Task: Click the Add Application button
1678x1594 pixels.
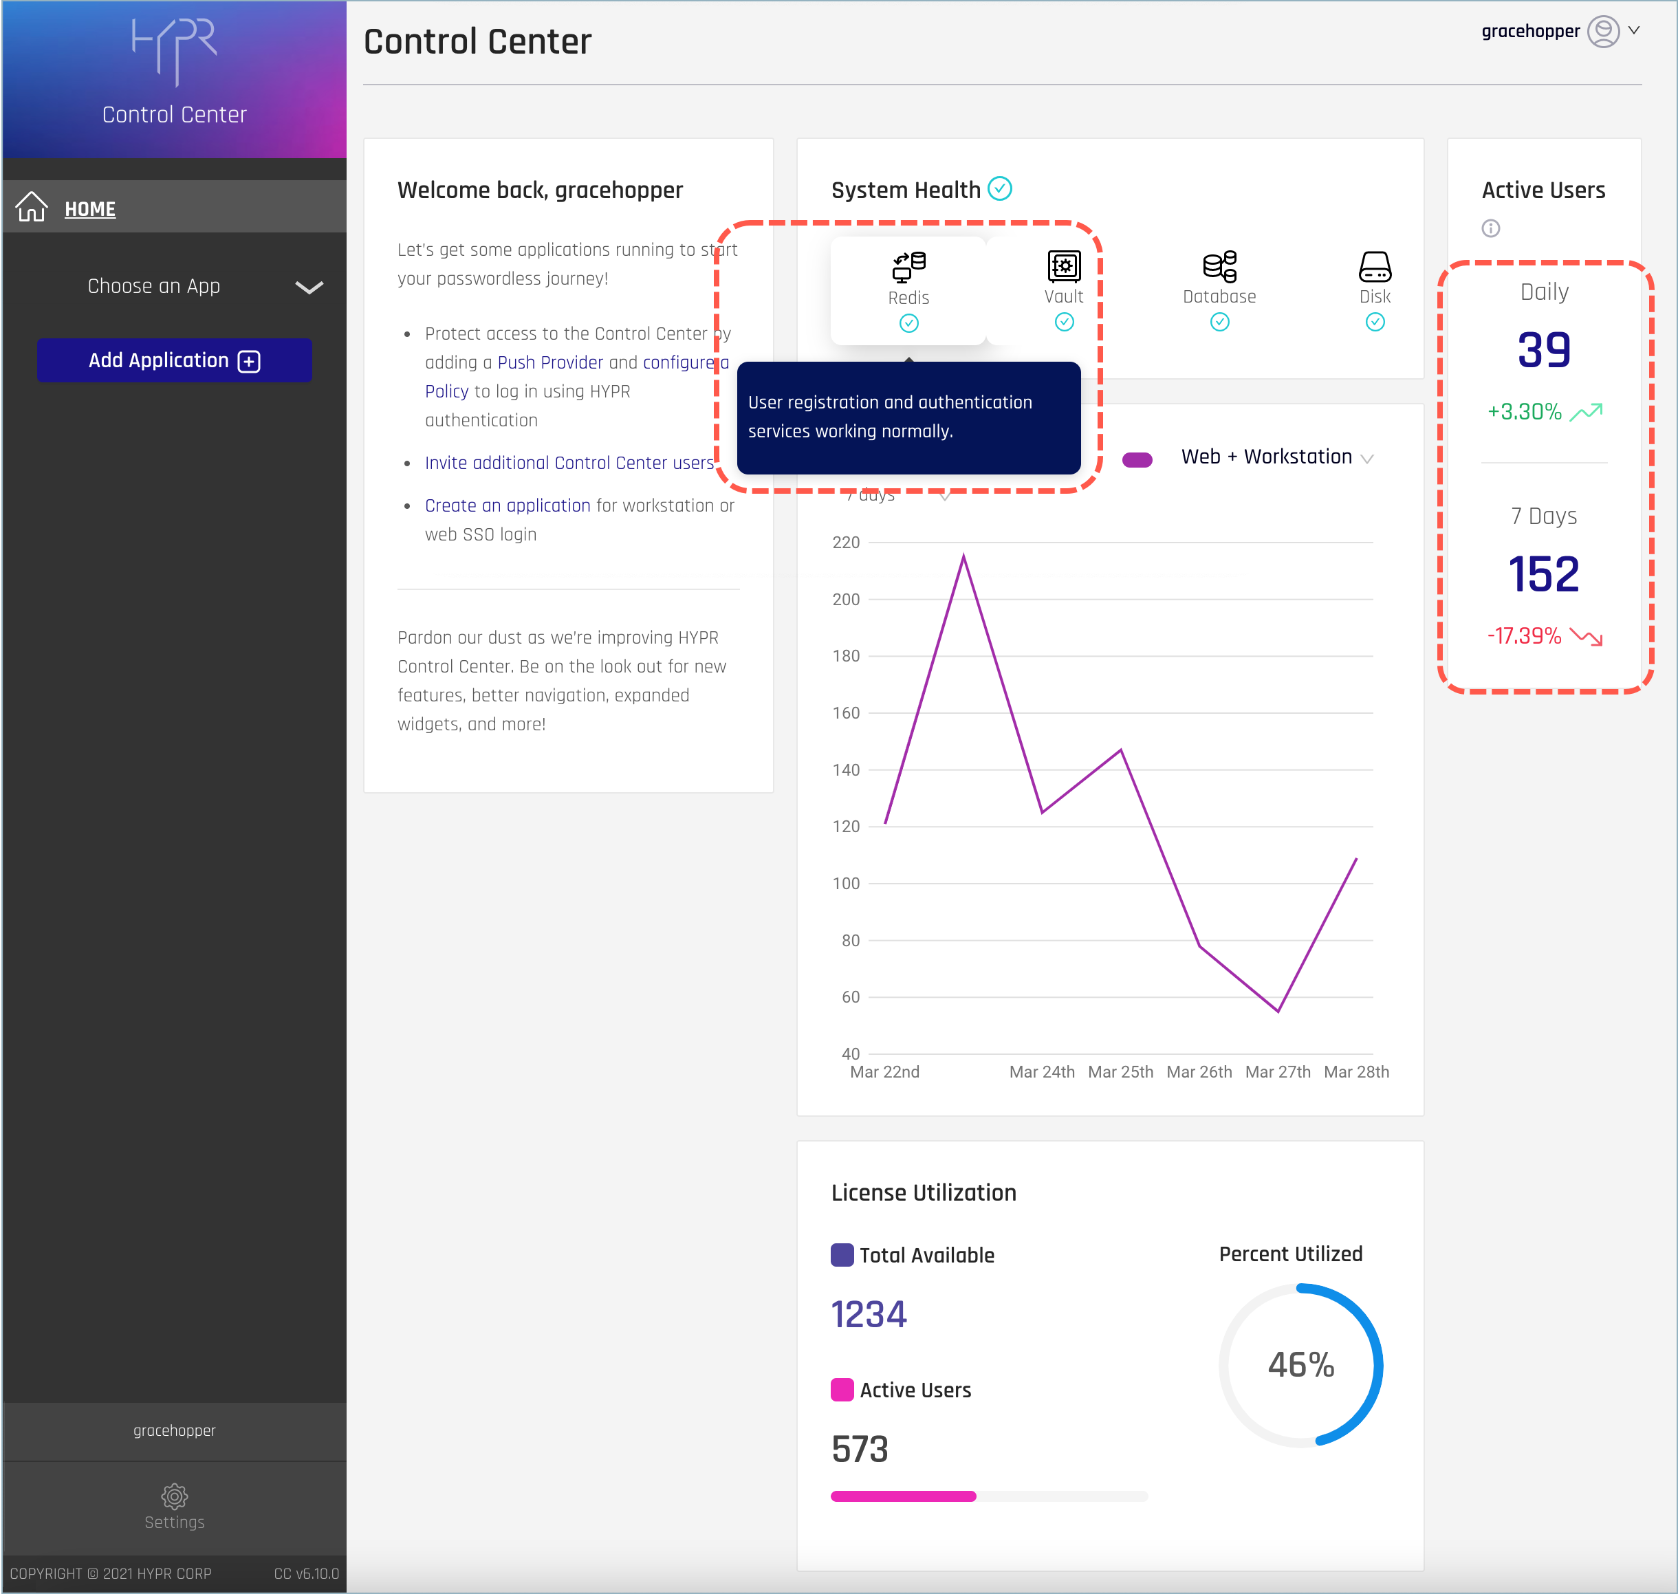Action: click(x=174, y=360)
